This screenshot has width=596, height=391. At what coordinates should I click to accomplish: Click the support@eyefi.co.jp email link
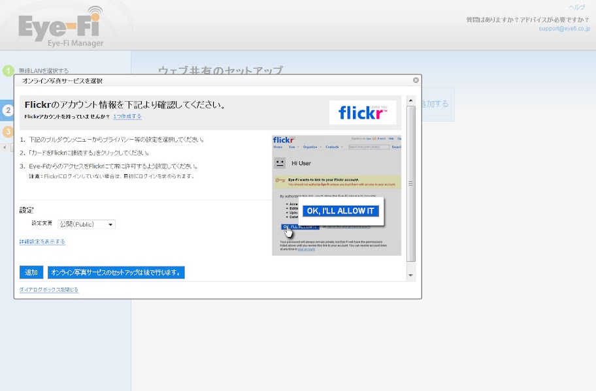pyautogui.click(x=564, y=29)
